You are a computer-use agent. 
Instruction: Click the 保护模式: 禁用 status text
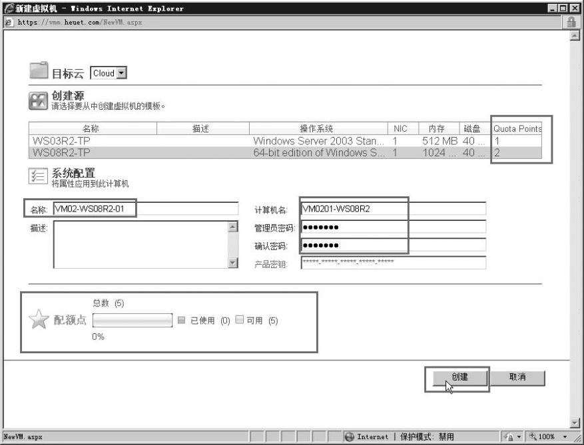[x=427, y=436]
